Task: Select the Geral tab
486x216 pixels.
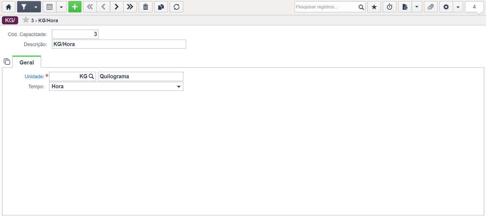Action: point(27,62)
